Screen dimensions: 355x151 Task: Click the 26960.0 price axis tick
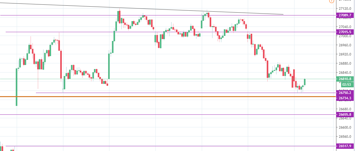345,45
